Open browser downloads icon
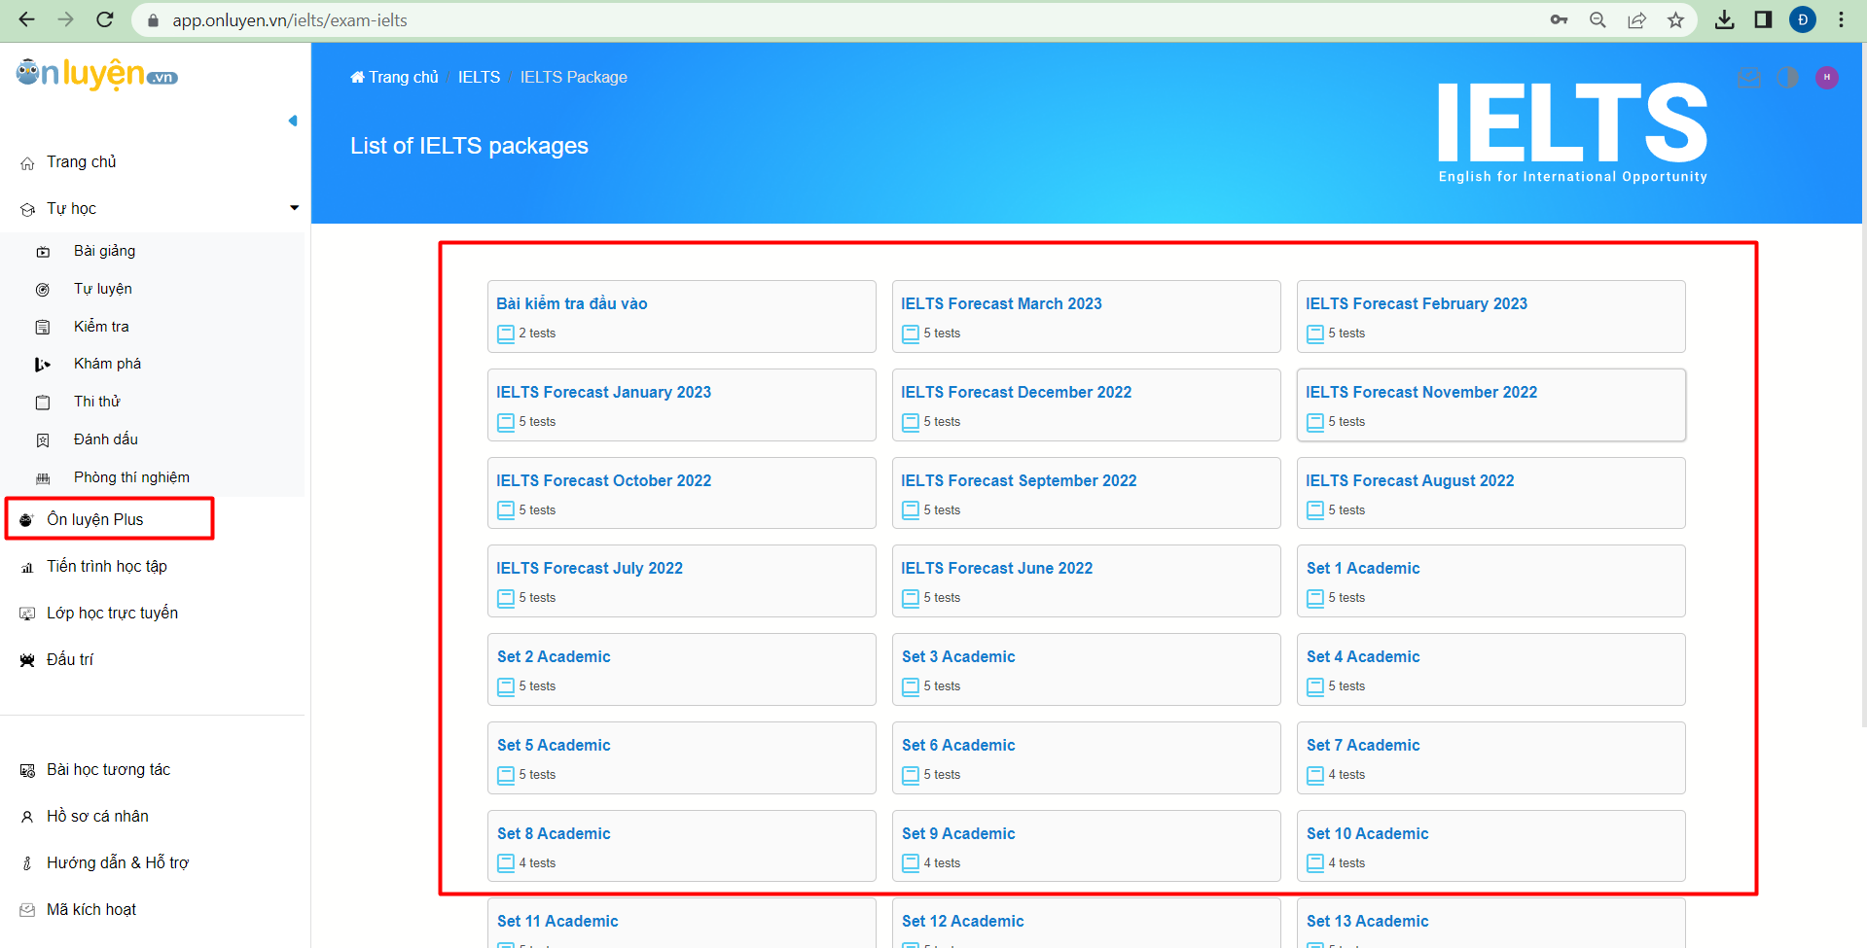 point(1724,19)
